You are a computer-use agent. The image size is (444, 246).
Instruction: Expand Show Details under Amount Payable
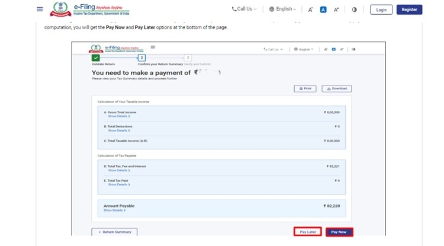pos(114,210)
